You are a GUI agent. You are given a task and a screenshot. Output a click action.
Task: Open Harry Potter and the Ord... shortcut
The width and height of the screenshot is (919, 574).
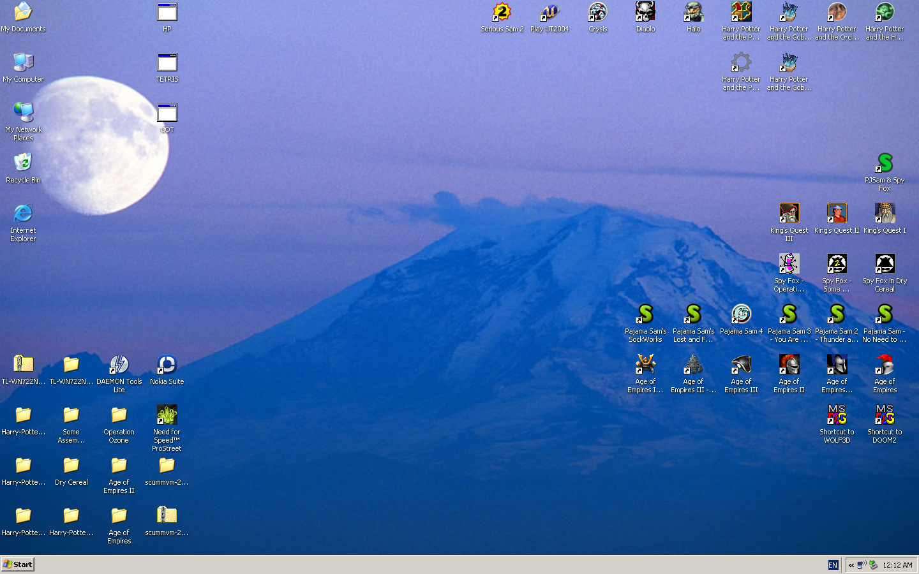(x=837, y=20)
